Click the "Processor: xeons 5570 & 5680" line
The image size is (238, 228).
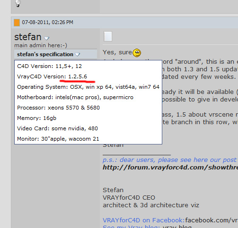coord(58,108)
